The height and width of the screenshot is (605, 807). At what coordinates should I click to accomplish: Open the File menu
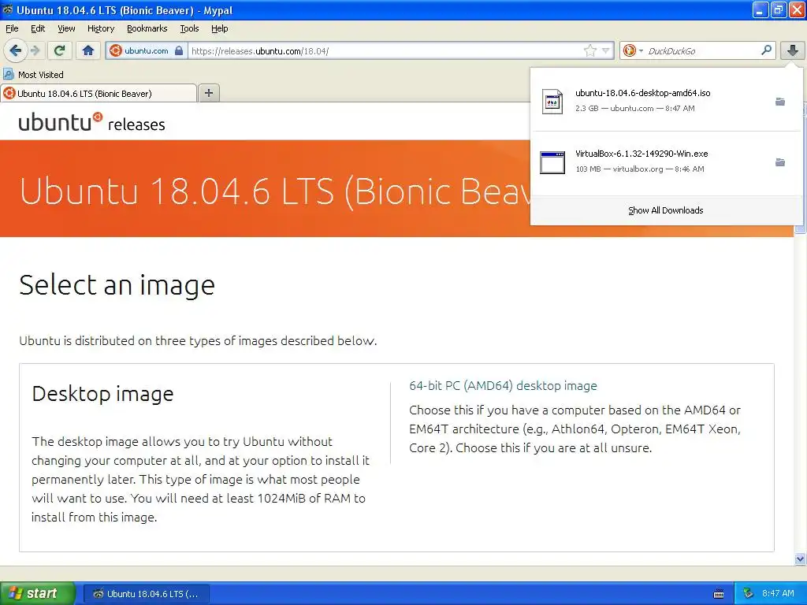pyautogui.click(x=12, y=28)
